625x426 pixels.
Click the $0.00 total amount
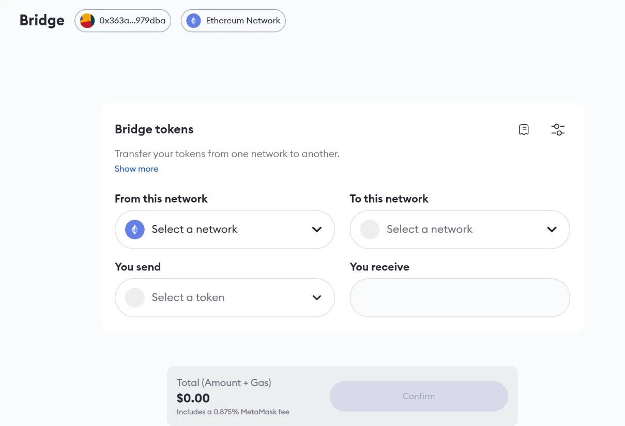tap(193, 398)
